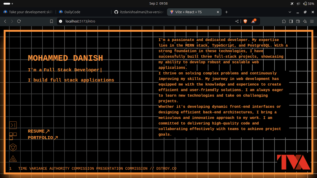Screen dimensions: 317x178
Task: Click the terminal arrow icon in left sidebar
Action: (x=13, y=125)
